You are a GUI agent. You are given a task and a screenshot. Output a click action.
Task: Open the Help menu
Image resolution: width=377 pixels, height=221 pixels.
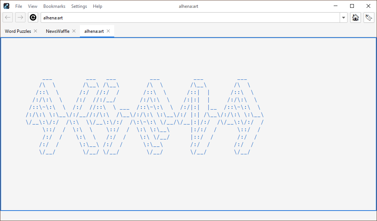click(x=97, y=6)
